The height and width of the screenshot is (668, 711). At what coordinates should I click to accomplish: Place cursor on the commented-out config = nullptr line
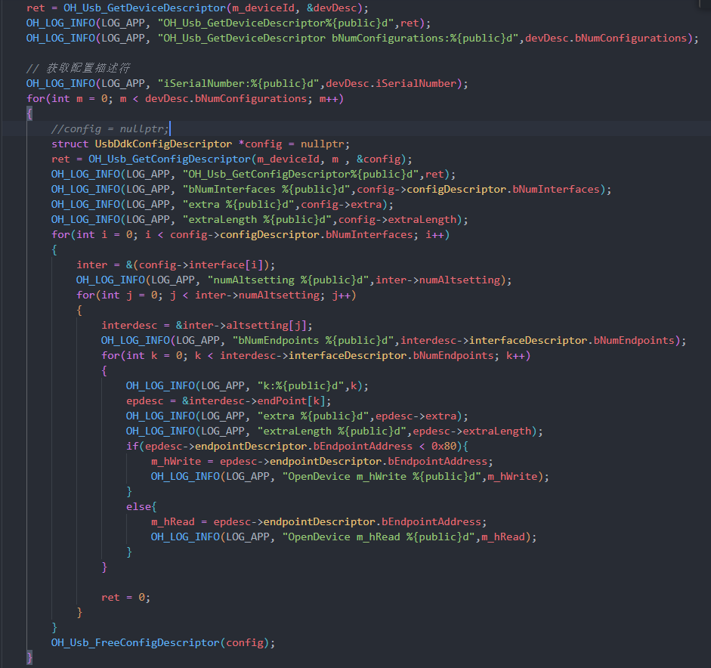[110, 128]
